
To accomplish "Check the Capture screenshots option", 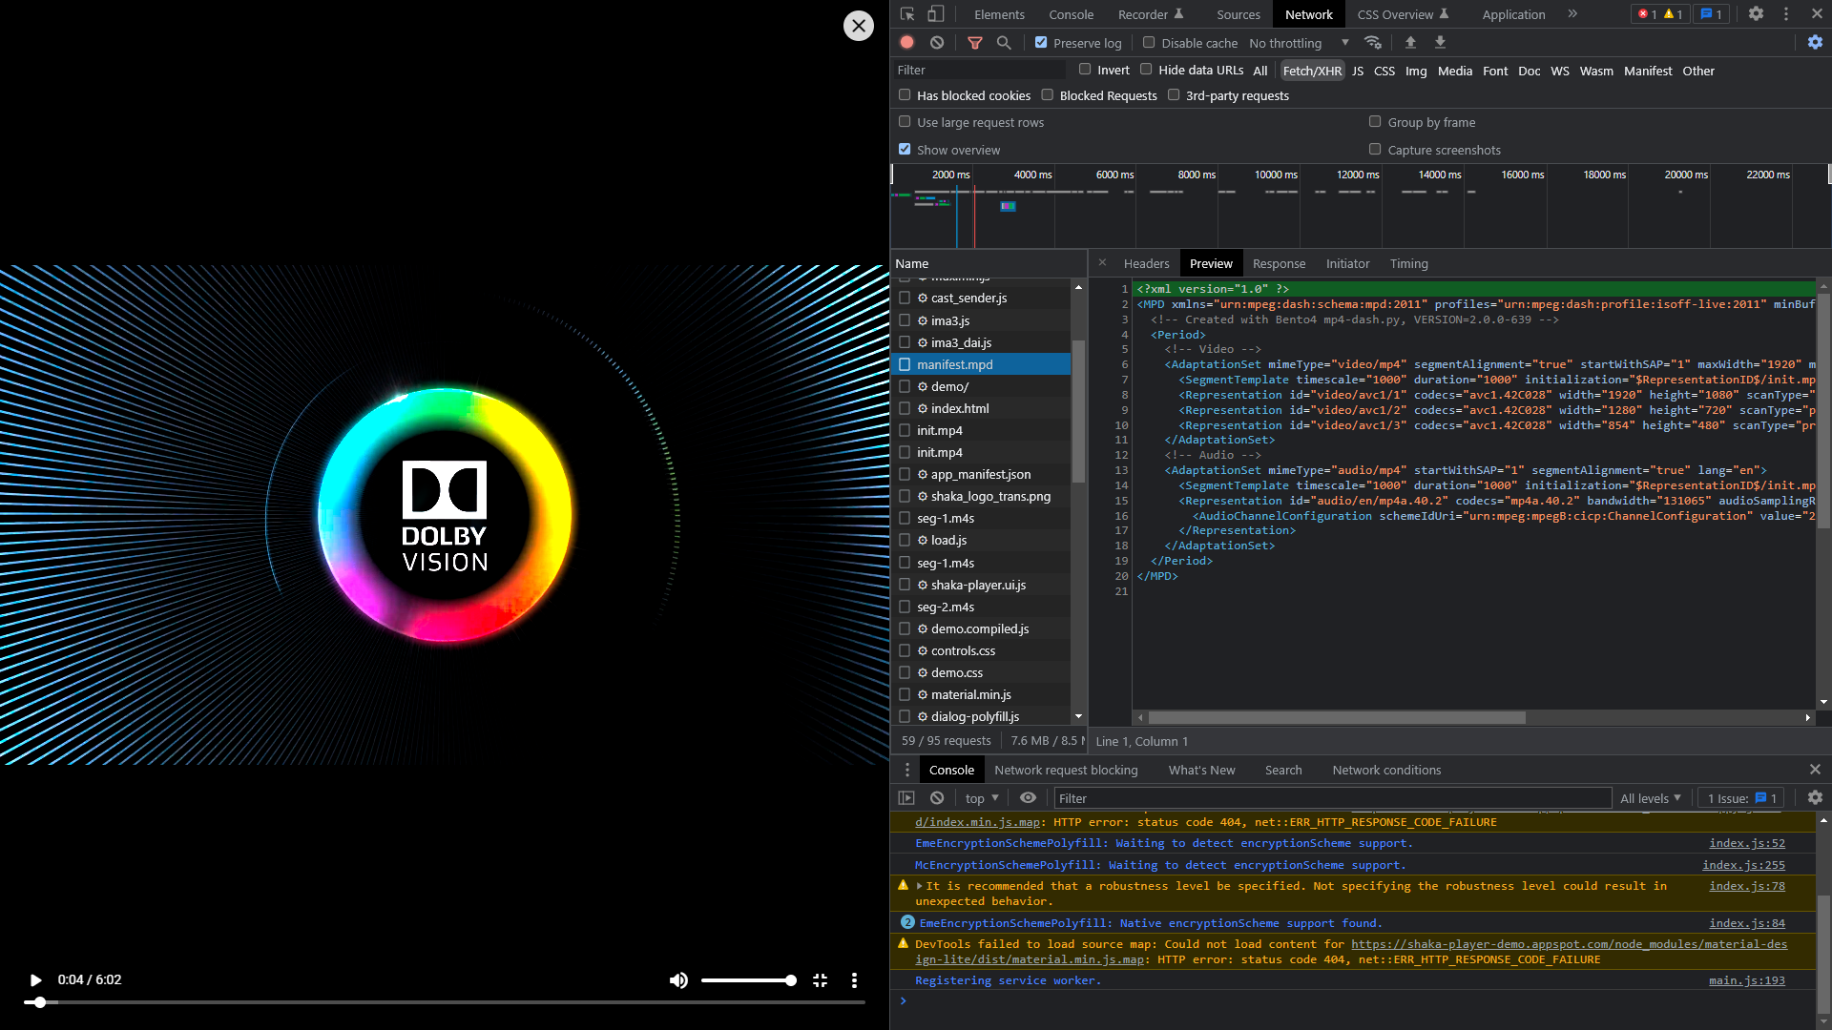I will 1375,150.
